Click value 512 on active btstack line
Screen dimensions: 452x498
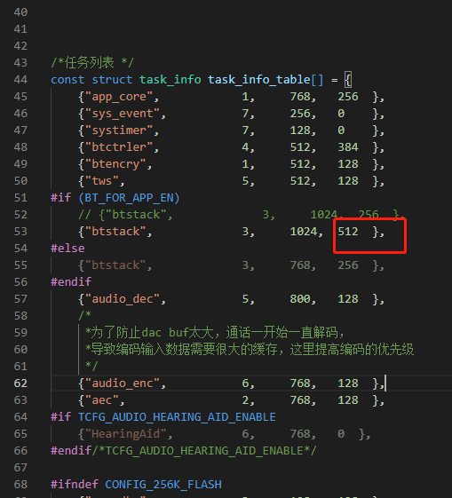pos(348,231)
